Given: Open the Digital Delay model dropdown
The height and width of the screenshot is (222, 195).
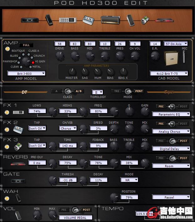Looking at the screenshot, I should (x=171, y=149).
